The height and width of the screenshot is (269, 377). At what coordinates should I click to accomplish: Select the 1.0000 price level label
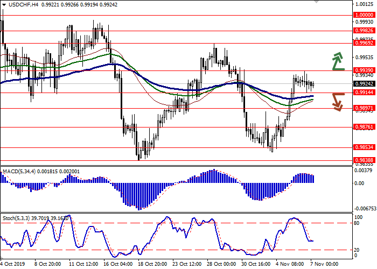tap(364, 16)
